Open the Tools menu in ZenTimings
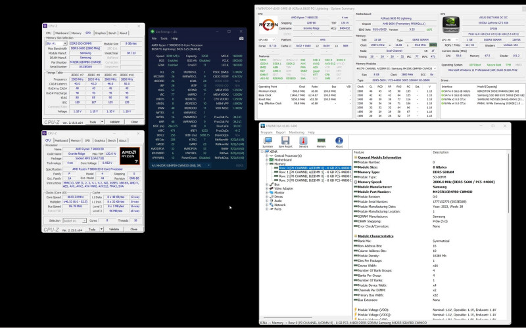The width and height of the screenshot is (526, 328). pyautogui.click(x=164, y=39)
